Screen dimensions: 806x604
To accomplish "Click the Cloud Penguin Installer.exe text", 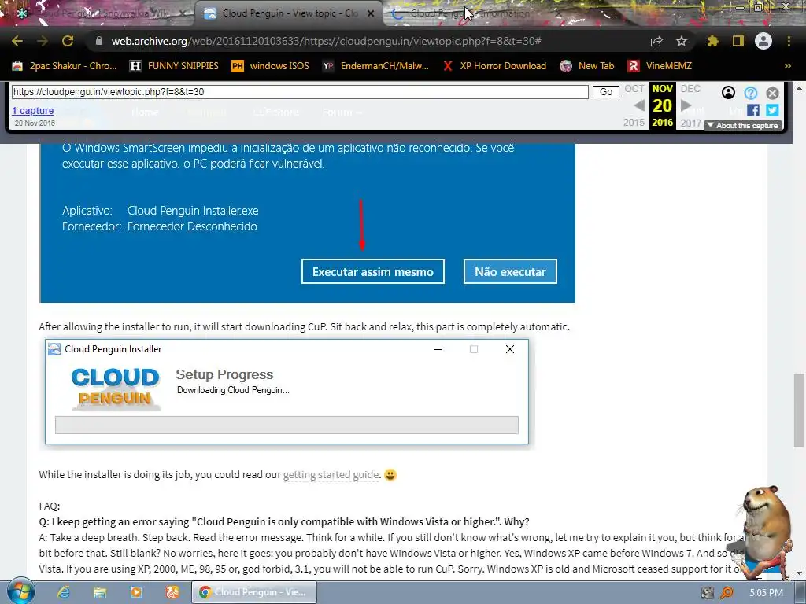I will click(x=193, y=211).
